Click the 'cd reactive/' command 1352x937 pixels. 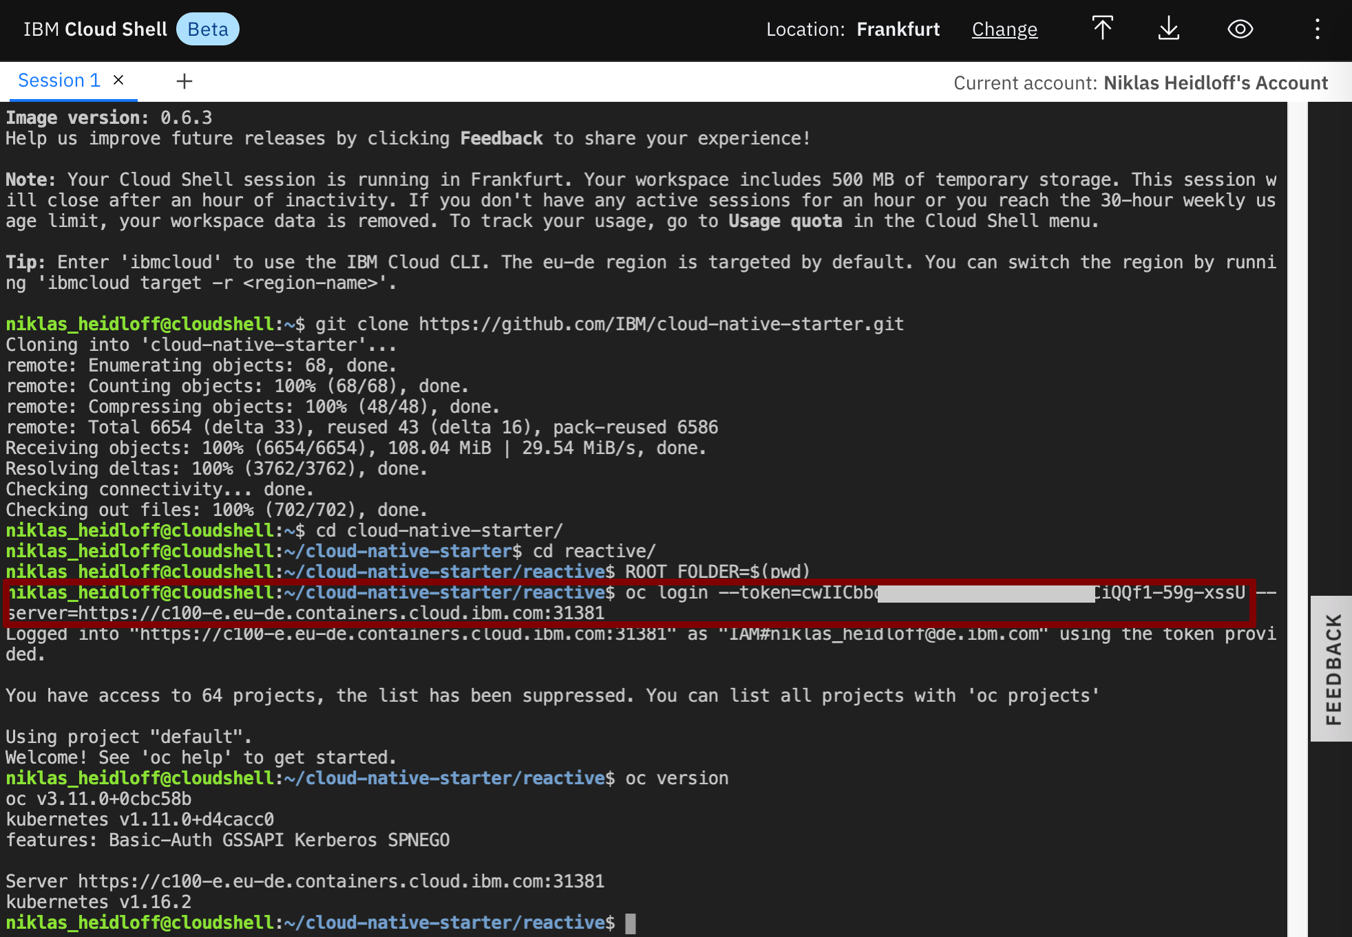pyautogui.click(x=594, y=551)
